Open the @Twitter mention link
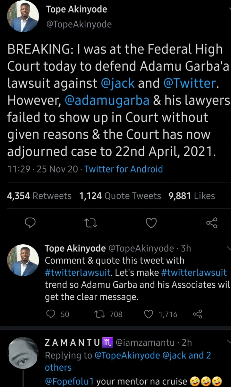231x387 pixels. coord(190,83)
